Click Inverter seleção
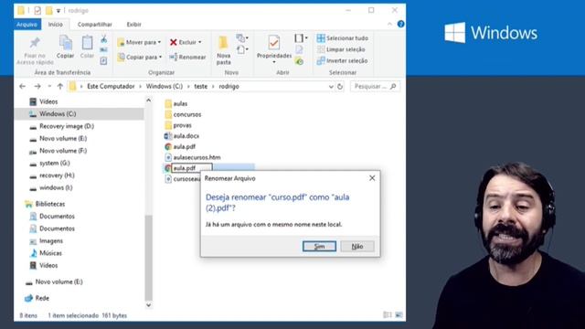Screen dimensions: 585x329 click(x=342, y=60)
